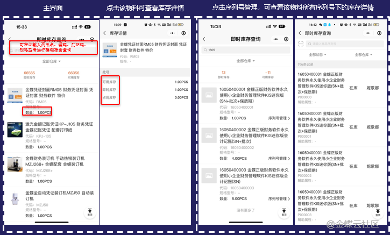
Task: Open the three-dot menu on 库存详情 screen
Action: click(x=172, y=33)
